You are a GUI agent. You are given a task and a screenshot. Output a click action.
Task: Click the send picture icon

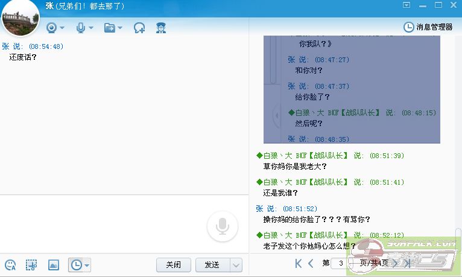pos(53,264)
